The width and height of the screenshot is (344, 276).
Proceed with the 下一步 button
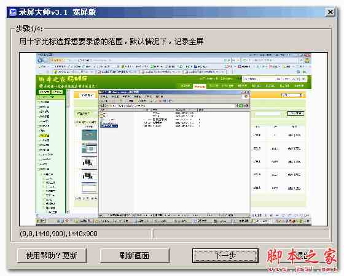(225, 255)
